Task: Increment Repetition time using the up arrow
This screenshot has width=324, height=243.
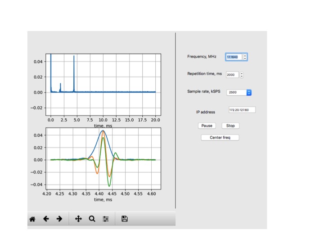Action: pos(242,73)
